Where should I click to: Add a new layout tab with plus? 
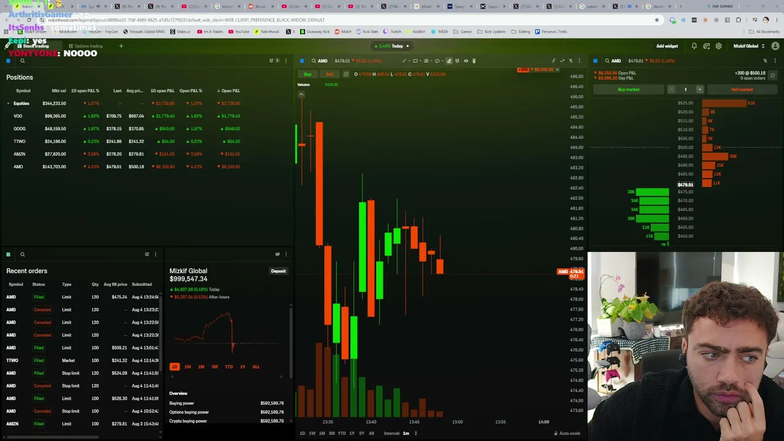coord(121,46)
